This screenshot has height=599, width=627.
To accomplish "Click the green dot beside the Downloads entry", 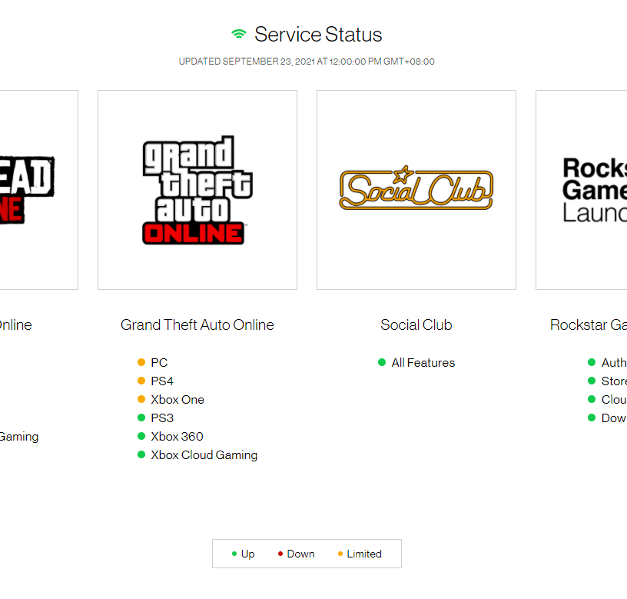I will (x=592, y=418).
